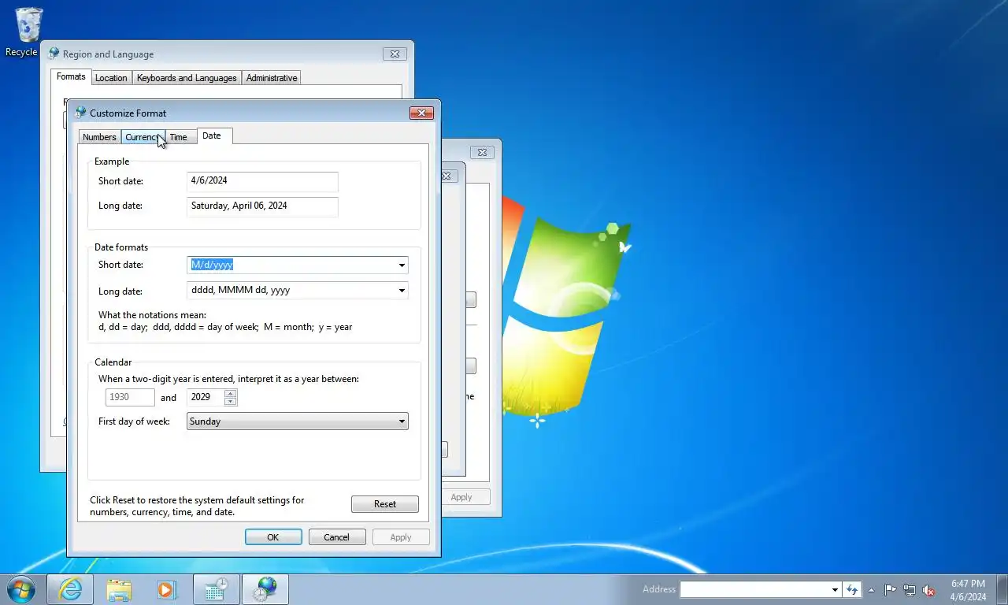
Task: Click the muted volume tray icon
Action: tap(928, 589)
